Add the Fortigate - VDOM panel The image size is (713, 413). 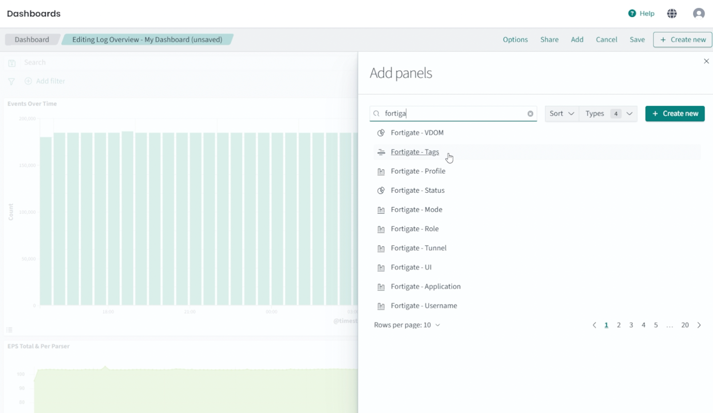click(x=417, y=133)
